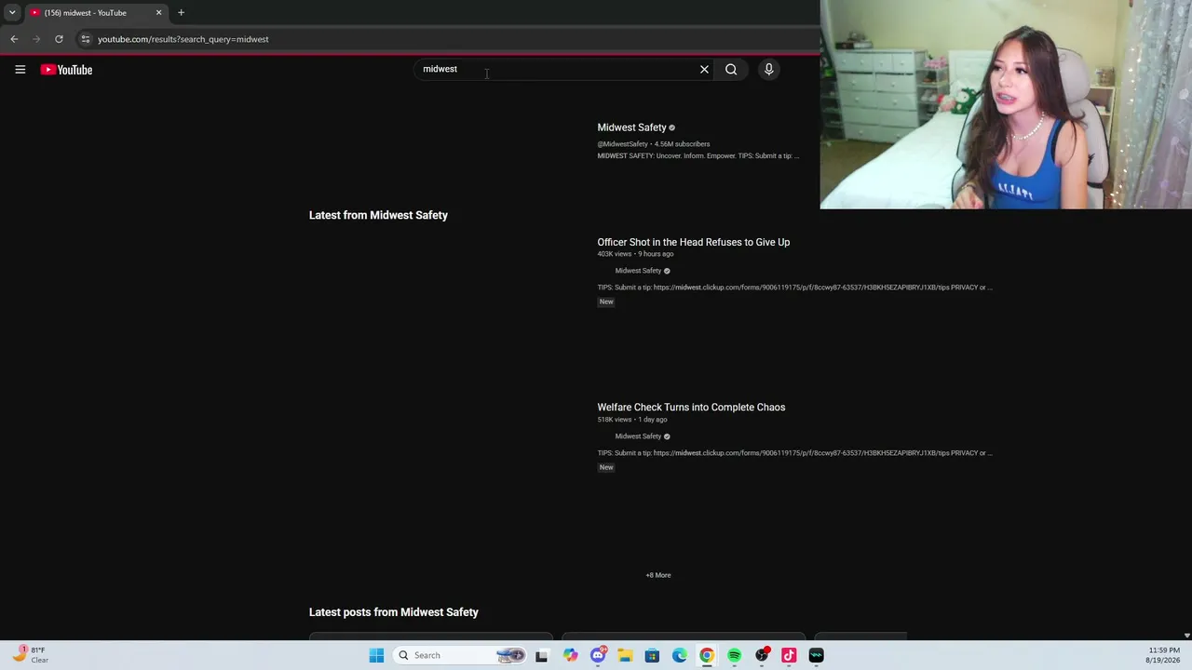Expand the +8 More videos
This screenshot has height=670, width=1192.
[x=658, y=575]
